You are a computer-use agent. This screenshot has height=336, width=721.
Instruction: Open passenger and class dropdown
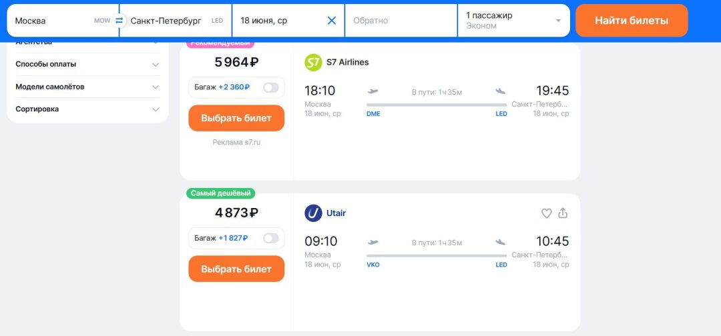[513, 21]
